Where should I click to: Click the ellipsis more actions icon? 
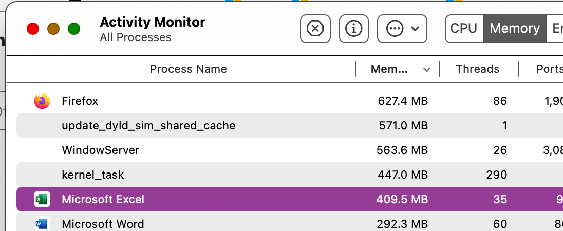coord(395,29)
